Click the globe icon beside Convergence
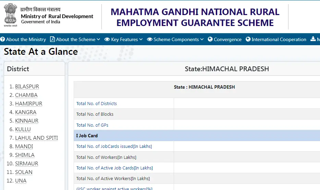320x190 pixels. point(210,39)
